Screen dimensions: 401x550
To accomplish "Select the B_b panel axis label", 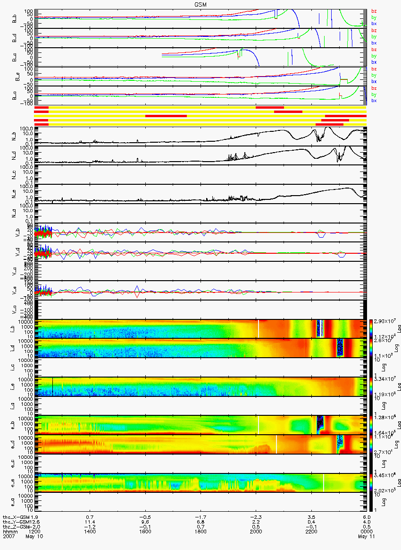I will pyautogui.click(x=14, y=19).
